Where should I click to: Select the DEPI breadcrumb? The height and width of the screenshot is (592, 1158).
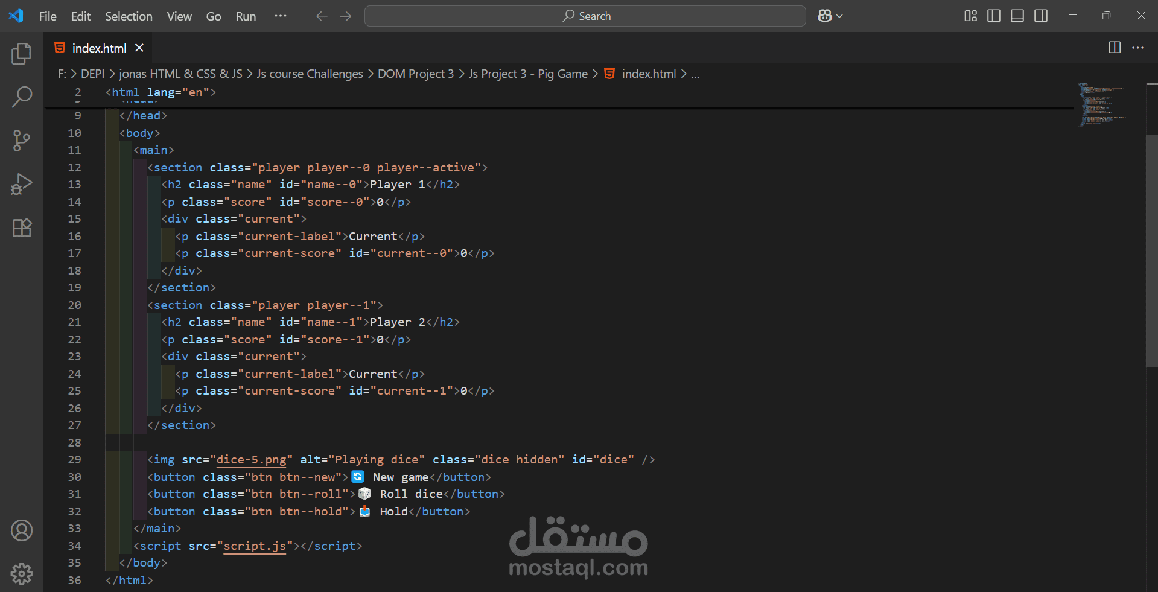pos(93,74)
